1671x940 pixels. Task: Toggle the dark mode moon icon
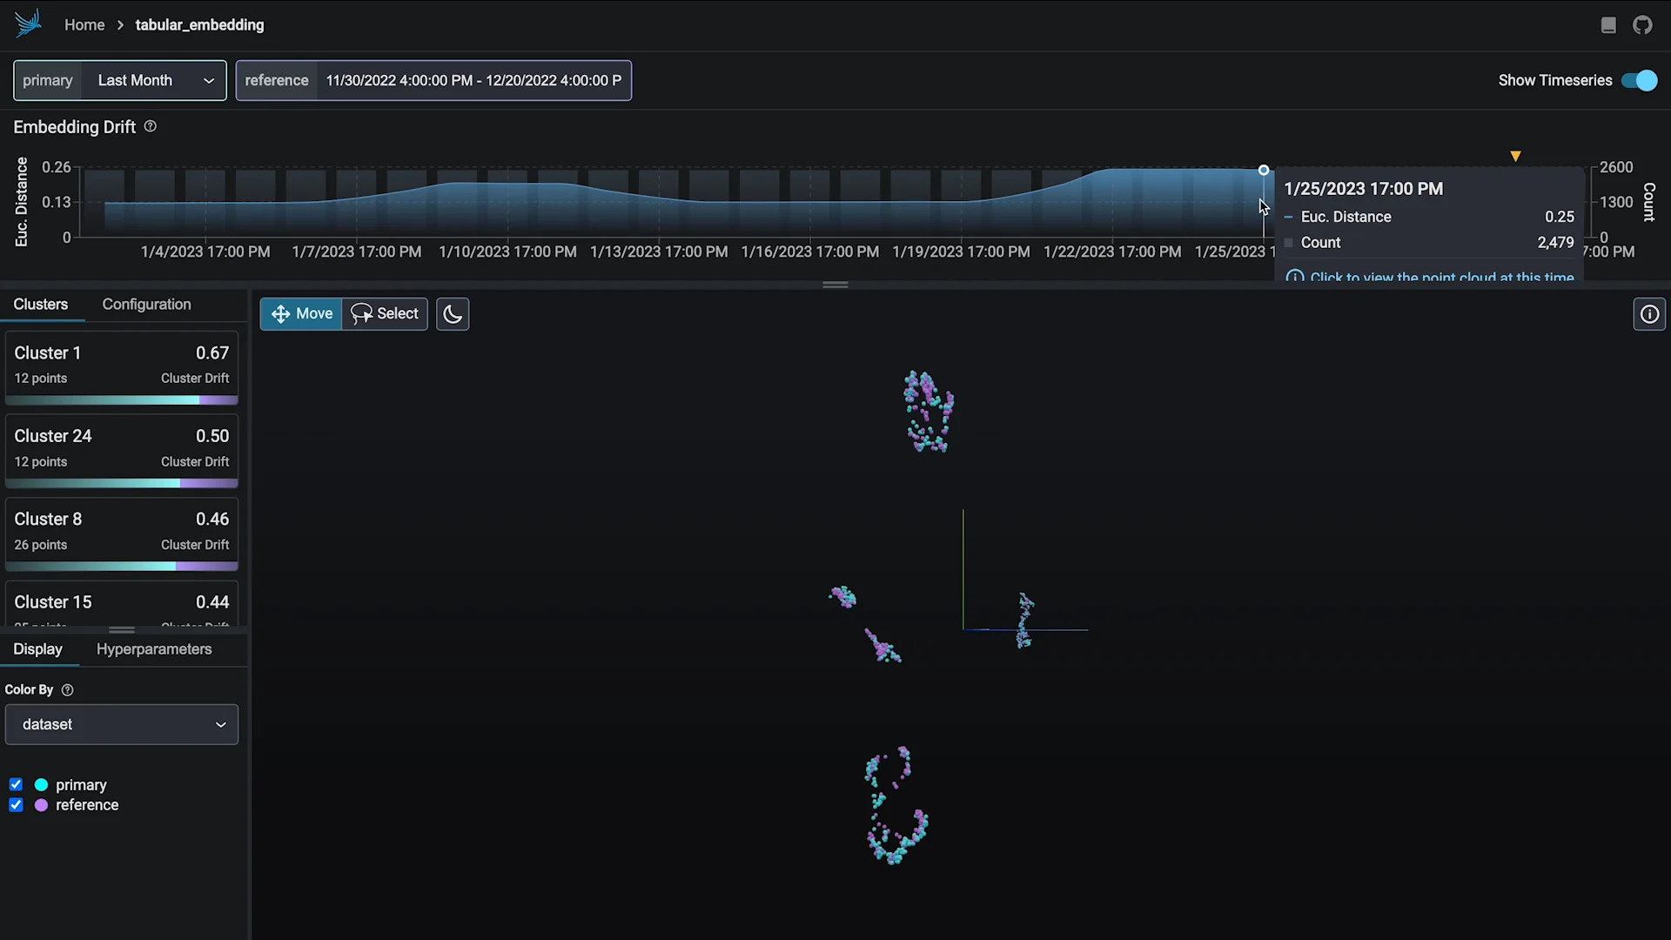pos(453,313)
